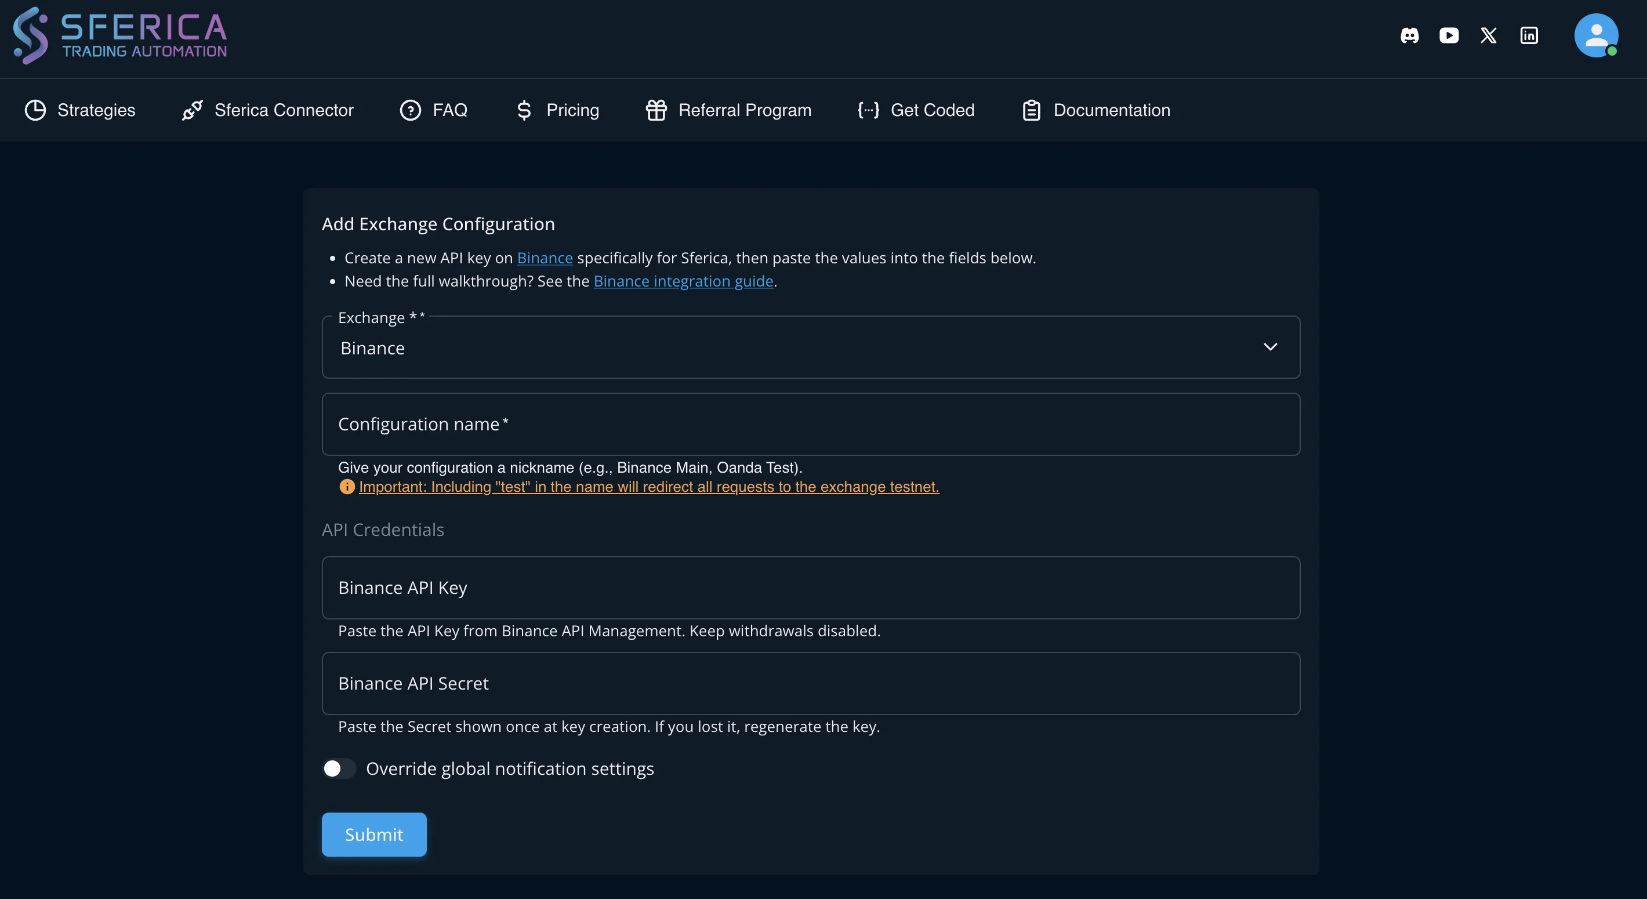Click the Sferica Trading Automation logo
Image resolution: width=1647 pixels, height=899 pixels.
(x=120, y=36)
